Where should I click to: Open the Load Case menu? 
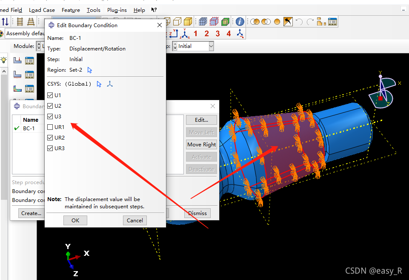42,10
